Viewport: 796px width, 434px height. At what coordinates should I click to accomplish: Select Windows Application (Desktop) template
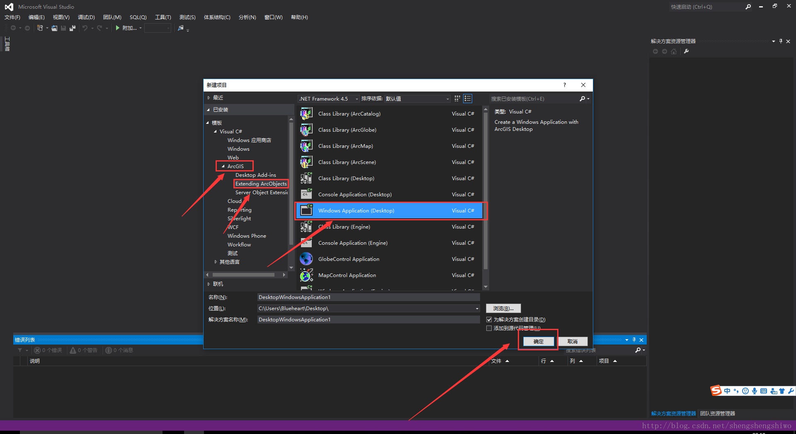[x=389, y=211]
